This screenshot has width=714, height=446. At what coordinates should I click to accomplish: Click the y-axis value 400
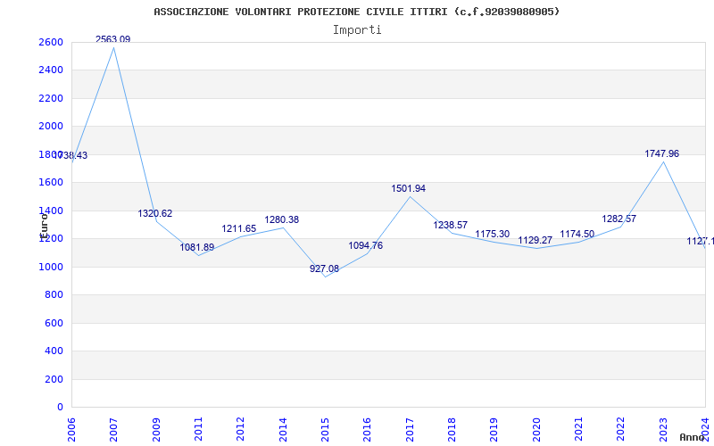point(54,351)
